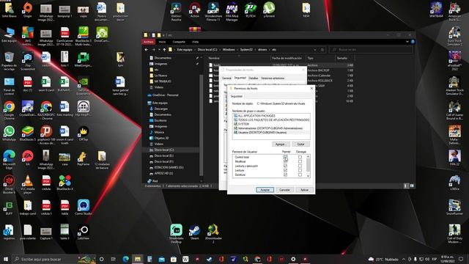Select TODOS LOS PAQUETES DE APLICACIÓN RESTRINGIDOS

(272, 120)
